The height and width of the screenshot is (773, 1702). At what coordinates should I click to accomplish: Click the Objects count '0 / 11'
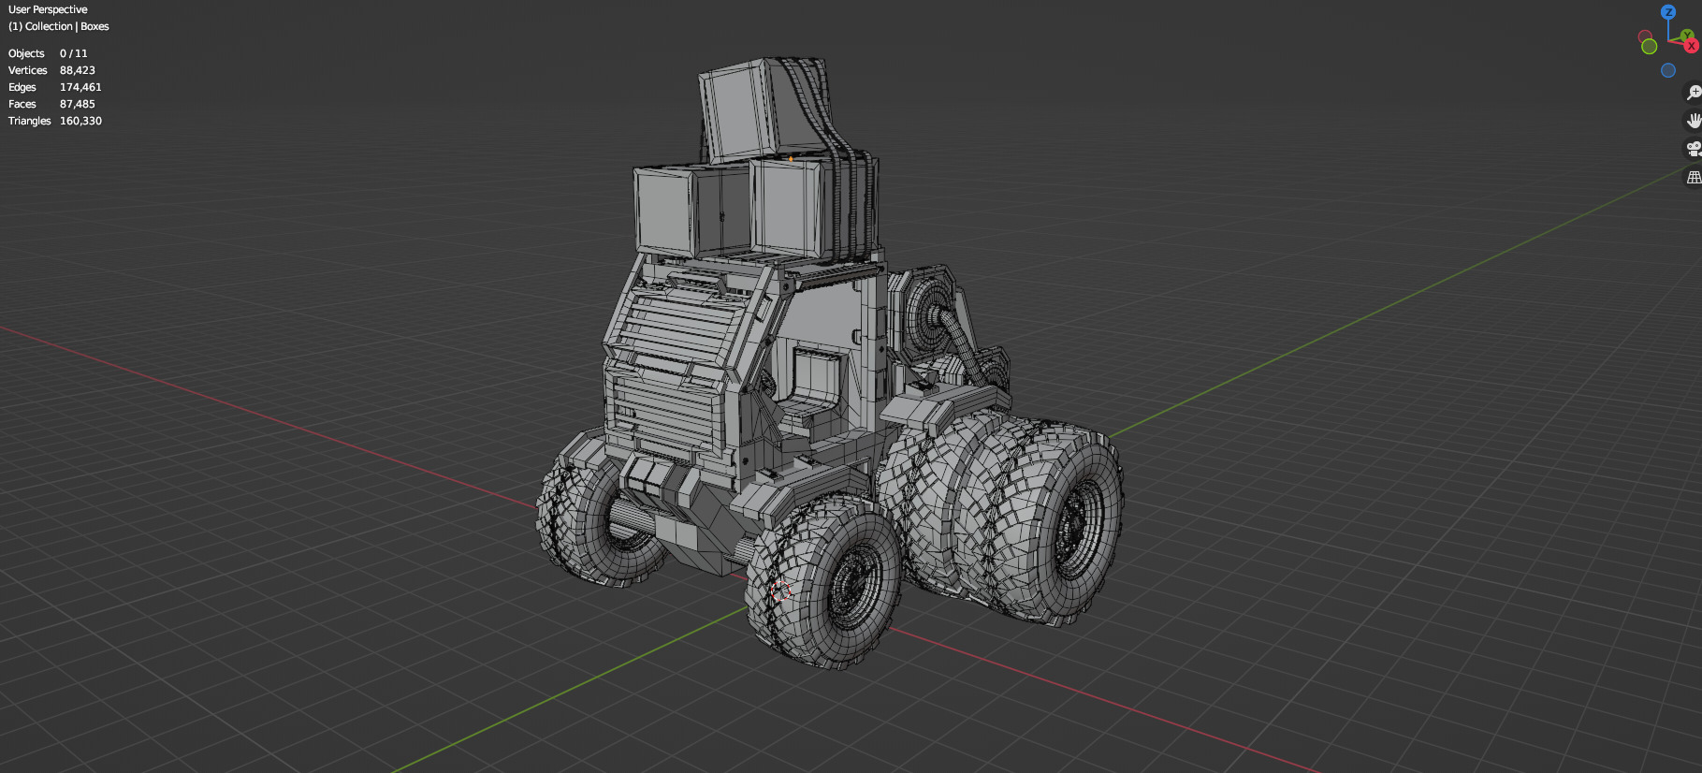coord(74,53)
